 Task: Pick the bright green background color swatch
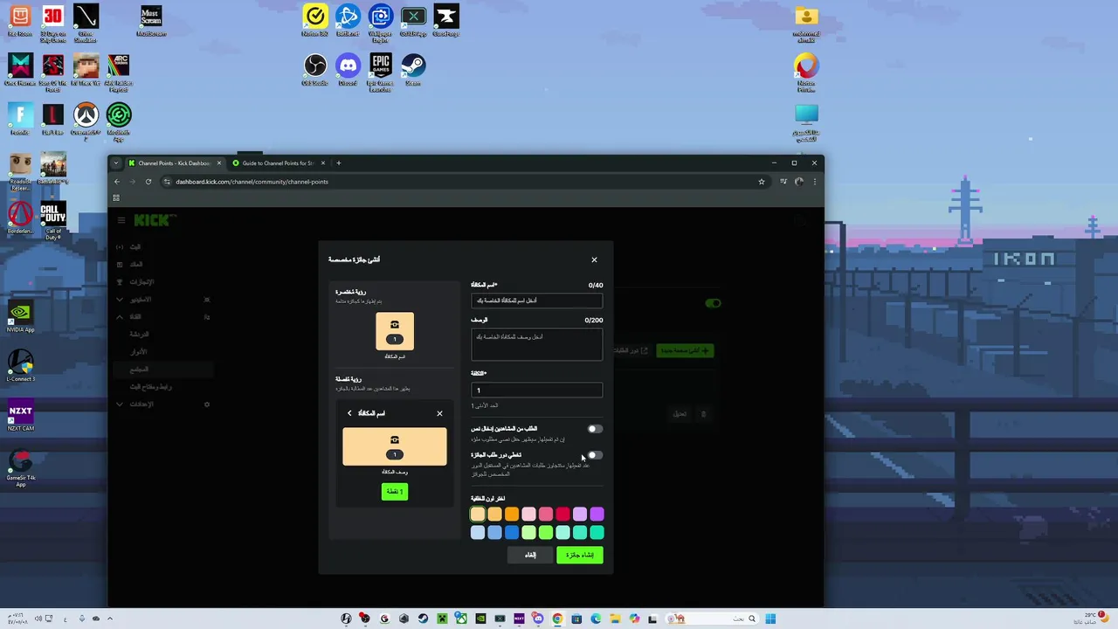point(546,532)
